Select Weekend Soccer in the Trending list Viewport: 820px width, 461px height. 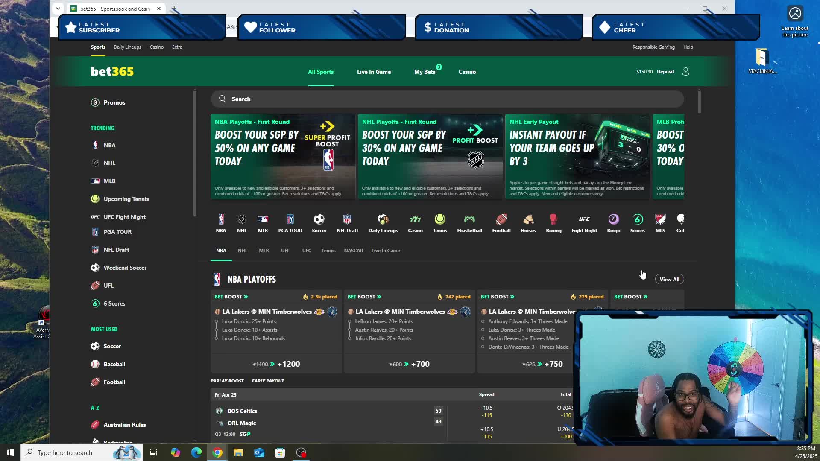pyautogui.click(x=125, y=268)
